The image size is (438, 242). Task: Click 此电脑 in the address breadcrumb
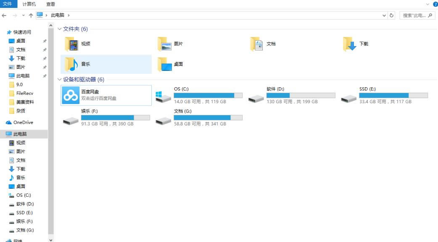click(58, 16)
